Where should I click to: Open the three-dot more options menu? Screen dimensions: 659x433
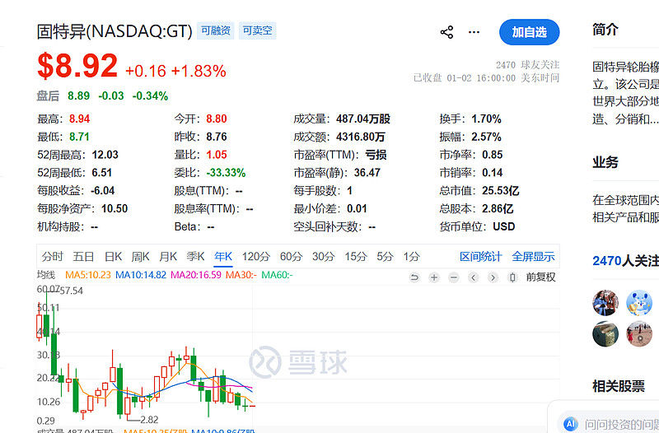[474, 32]
